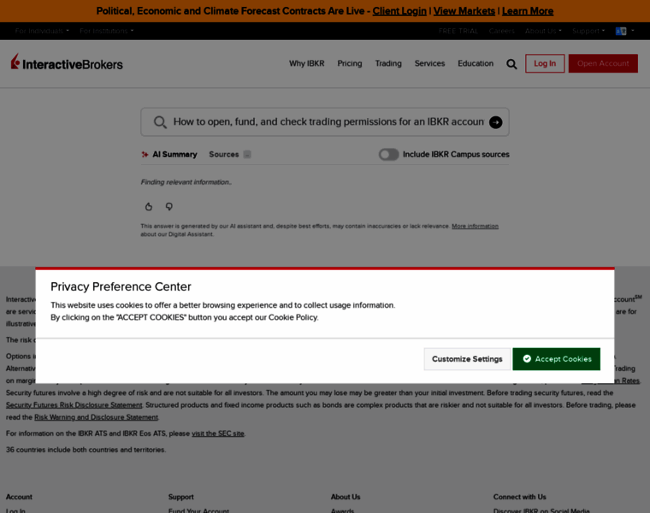Image resolution: width=650 pixels, height=513 pixels.
Task: Toggle Include IBKR Campus sources
Action: [x=388, y=155]
